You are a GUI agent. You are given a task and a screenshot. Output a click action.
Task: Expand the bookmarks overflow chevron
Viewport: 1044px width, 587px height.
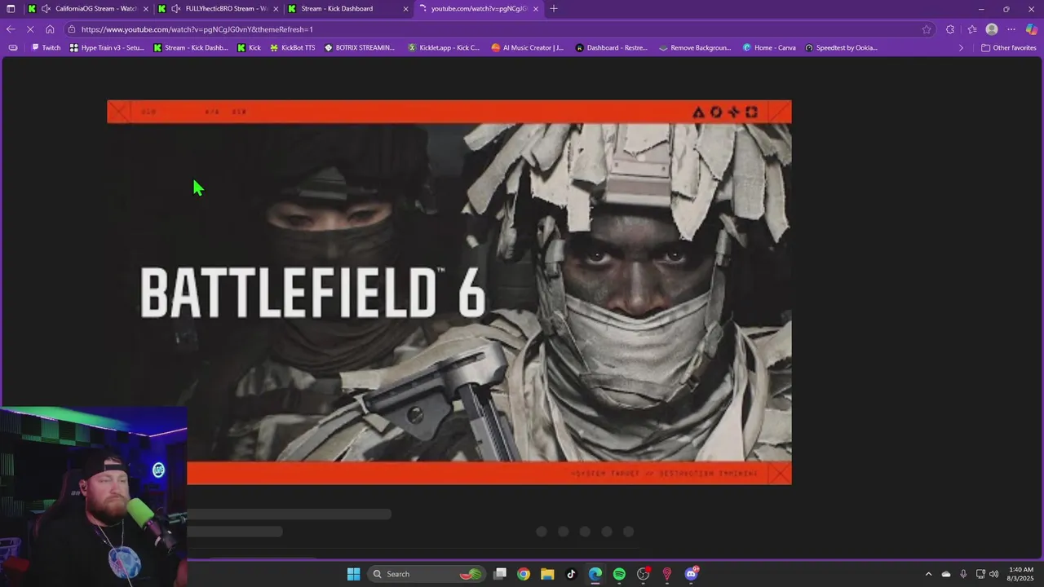tap(961, 48)
